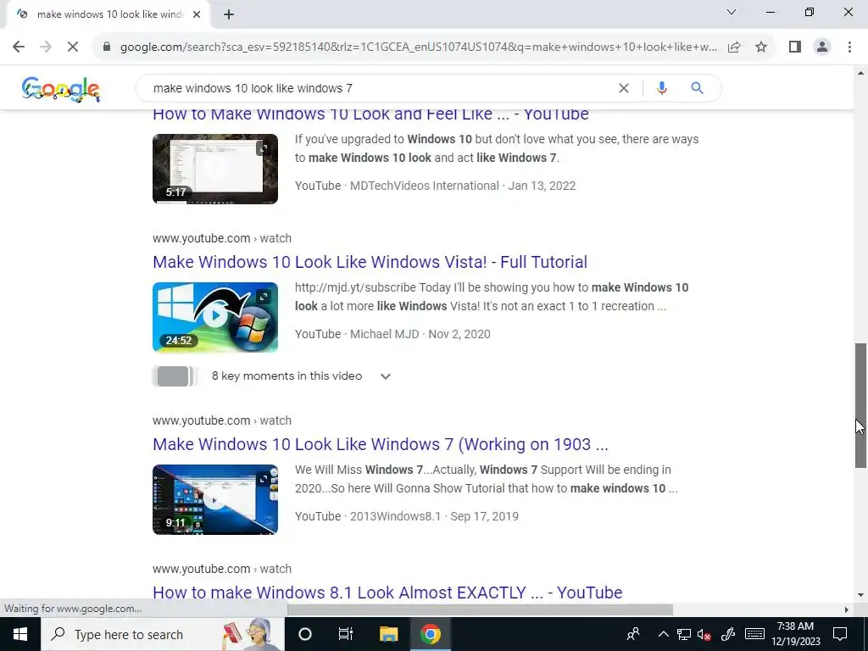Click 'YouTube · MDTechVideos International' text
868x651 pixels.
click(397, 186)
